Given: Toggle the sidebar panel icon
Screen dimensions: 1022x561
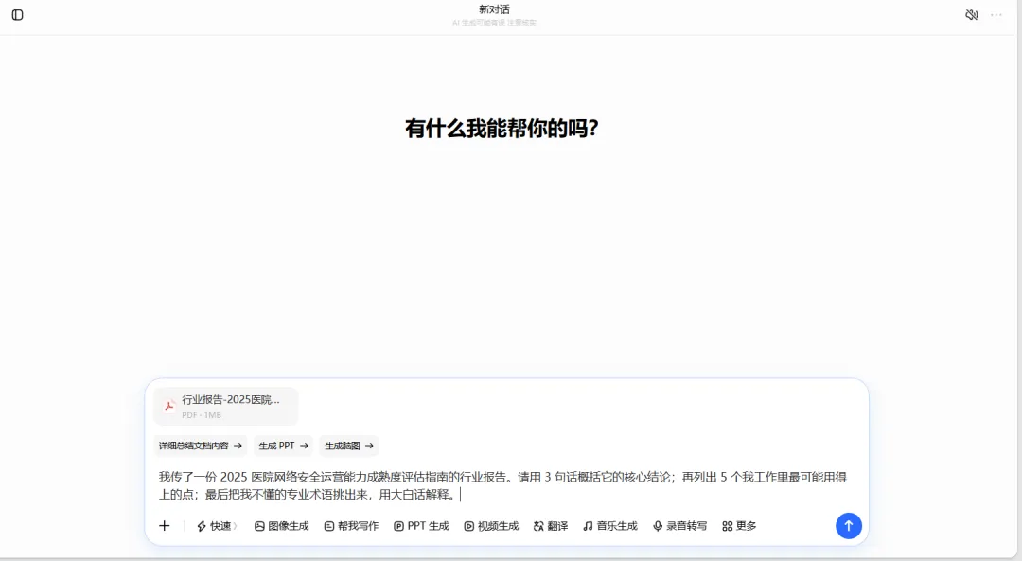Looking at the screenshot, I should (x=18, y=15).
